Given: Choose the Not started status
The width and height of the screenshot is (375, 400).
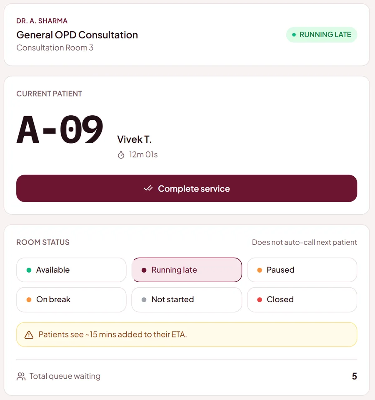Looking at the screenshot, I should tap(187, 300).
